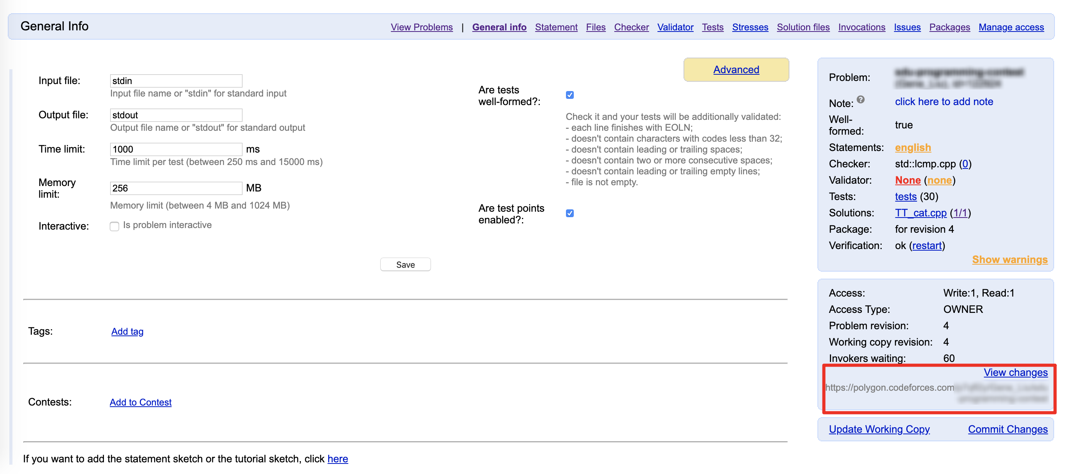This screenshot has width=1065, height=474.
Task: Toggle the 'Are test points enabled' checkbox
Action: point(570,213)
